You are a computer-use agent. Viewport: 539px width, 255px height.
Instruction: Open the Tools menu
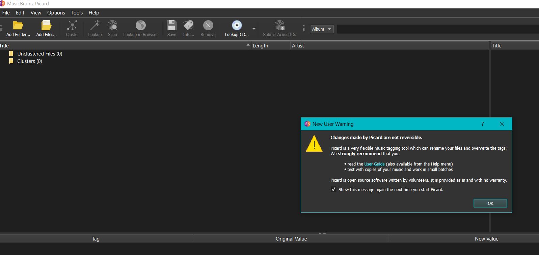pyautogui.click(x=77, y=13)
